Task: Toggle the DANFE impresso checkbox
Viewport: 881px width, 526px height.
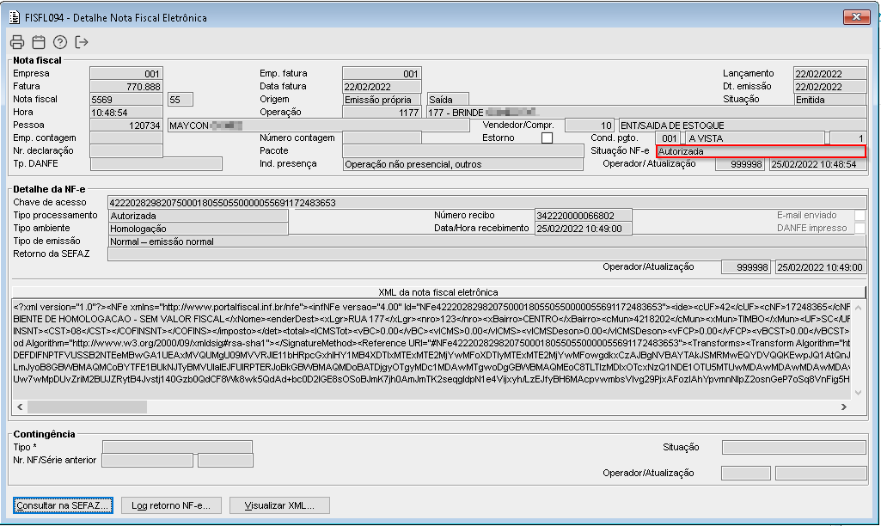Action: (860, 228)
